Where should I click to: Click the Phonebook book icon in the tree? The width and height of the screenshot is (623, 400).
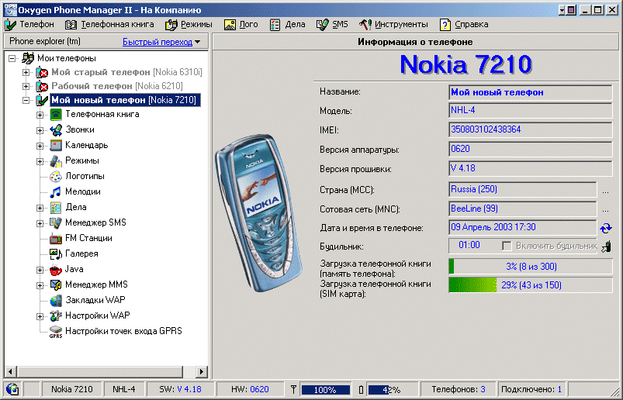(x=56, y=114)
